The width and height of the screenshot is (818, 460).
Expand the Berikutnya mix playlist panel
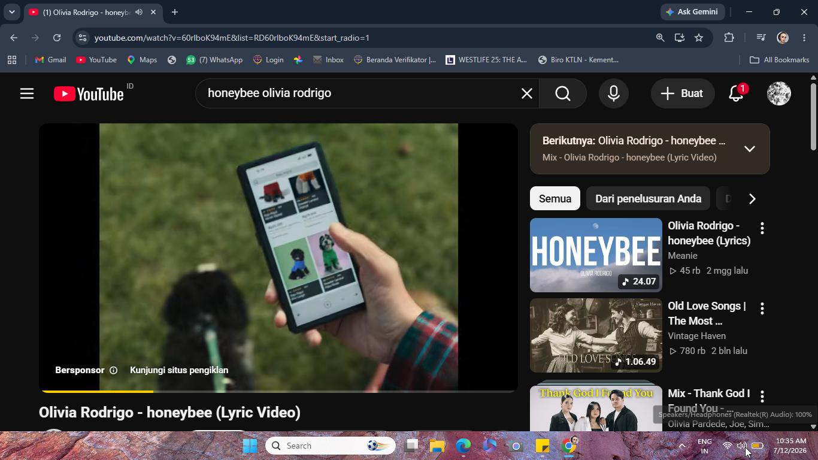[x=750, y=149]
